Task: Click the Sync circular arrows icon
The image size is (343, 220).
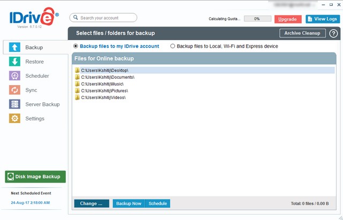Action: 15,90
